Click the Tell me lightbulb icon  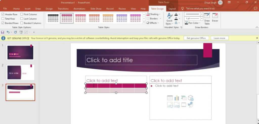pyautogui.click(x=182, y=9)
